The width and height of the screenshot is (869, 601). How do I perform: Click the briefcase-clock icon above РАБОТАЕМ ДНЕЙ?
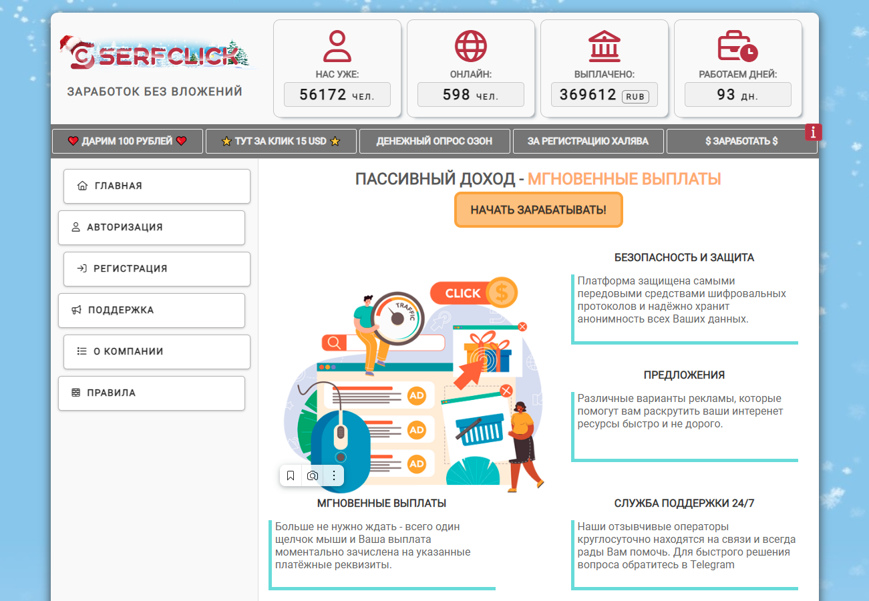pos(738,47)
